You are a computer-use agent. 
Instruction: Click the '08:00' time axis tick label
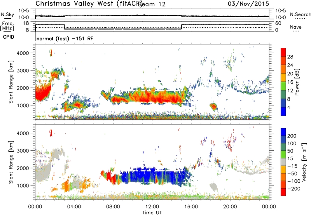click(x=113, y=207)
